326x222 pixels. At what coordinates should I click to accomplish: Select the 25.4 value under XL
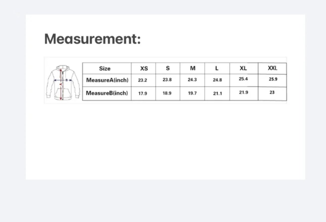pyautogui.click(x=243, y=79)
